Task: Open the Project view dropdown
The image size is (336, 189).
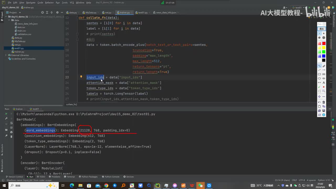Action: (x=13, y=12)
